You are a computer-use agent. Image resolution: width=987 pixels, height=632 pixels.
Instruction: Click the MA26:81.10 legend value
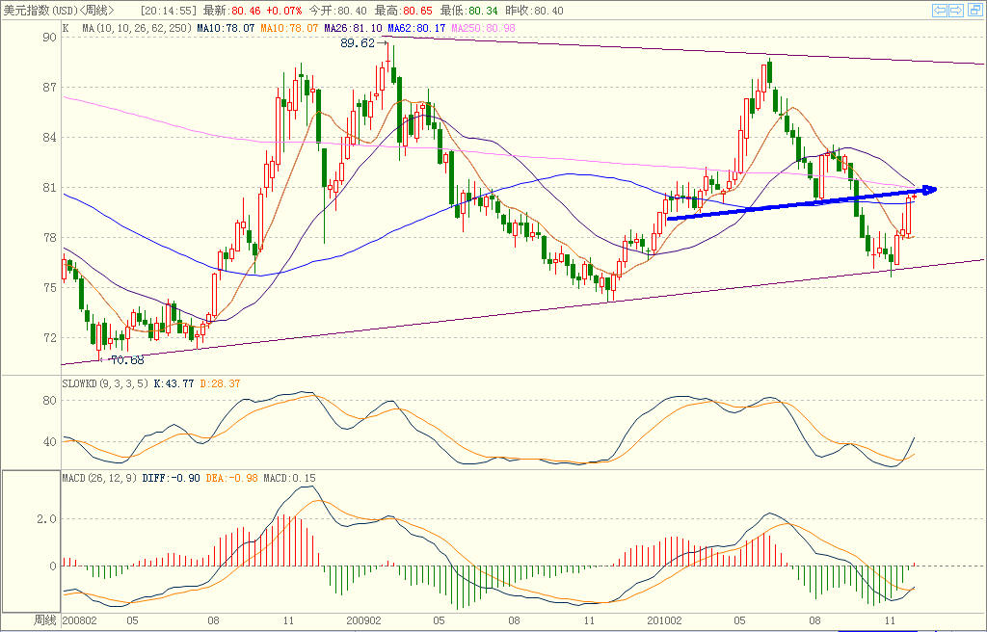pyautogui.click(x=353, y=28)
